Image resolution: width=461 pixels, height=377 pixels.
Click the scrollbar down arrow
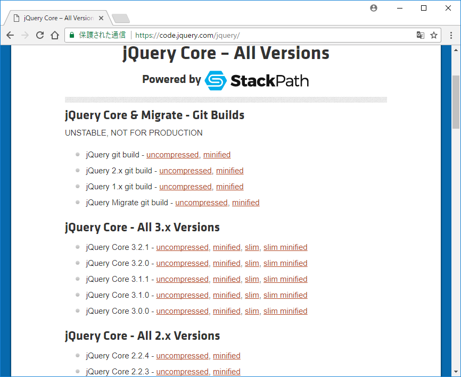tap(456, 372)
